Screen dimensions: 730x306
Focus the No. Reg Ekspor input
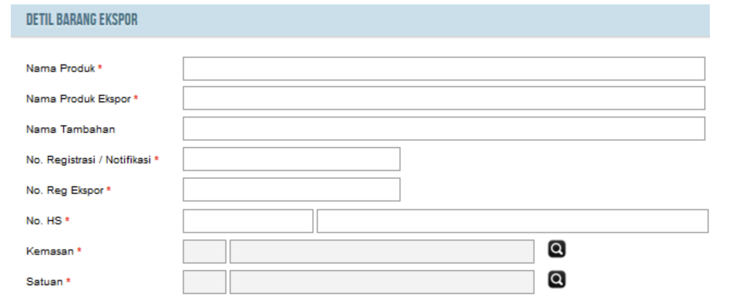pos(291,190)
